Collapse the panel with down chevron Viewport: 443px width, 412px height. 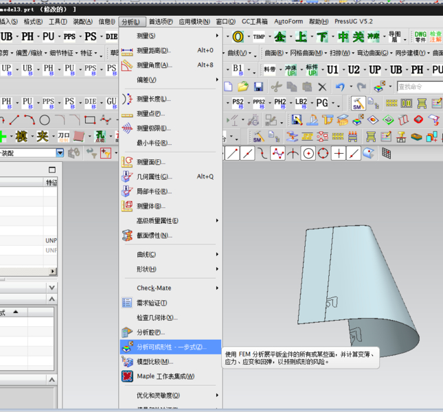coord(52,288)
